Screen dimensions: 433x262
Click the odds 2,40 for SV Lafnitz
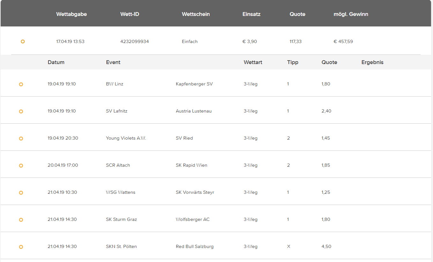coord(326,111)
